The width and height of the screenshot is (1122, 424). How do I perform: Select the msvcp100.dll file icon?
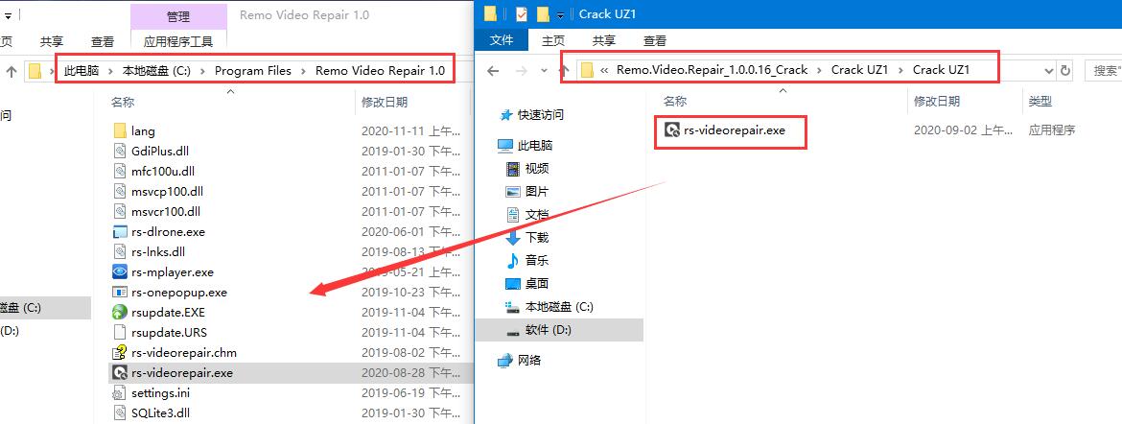click(120, 192)
